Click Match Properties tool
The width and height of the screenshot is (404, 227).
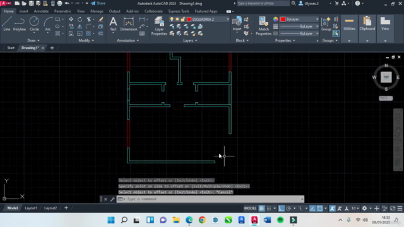(x=263, y=26)
